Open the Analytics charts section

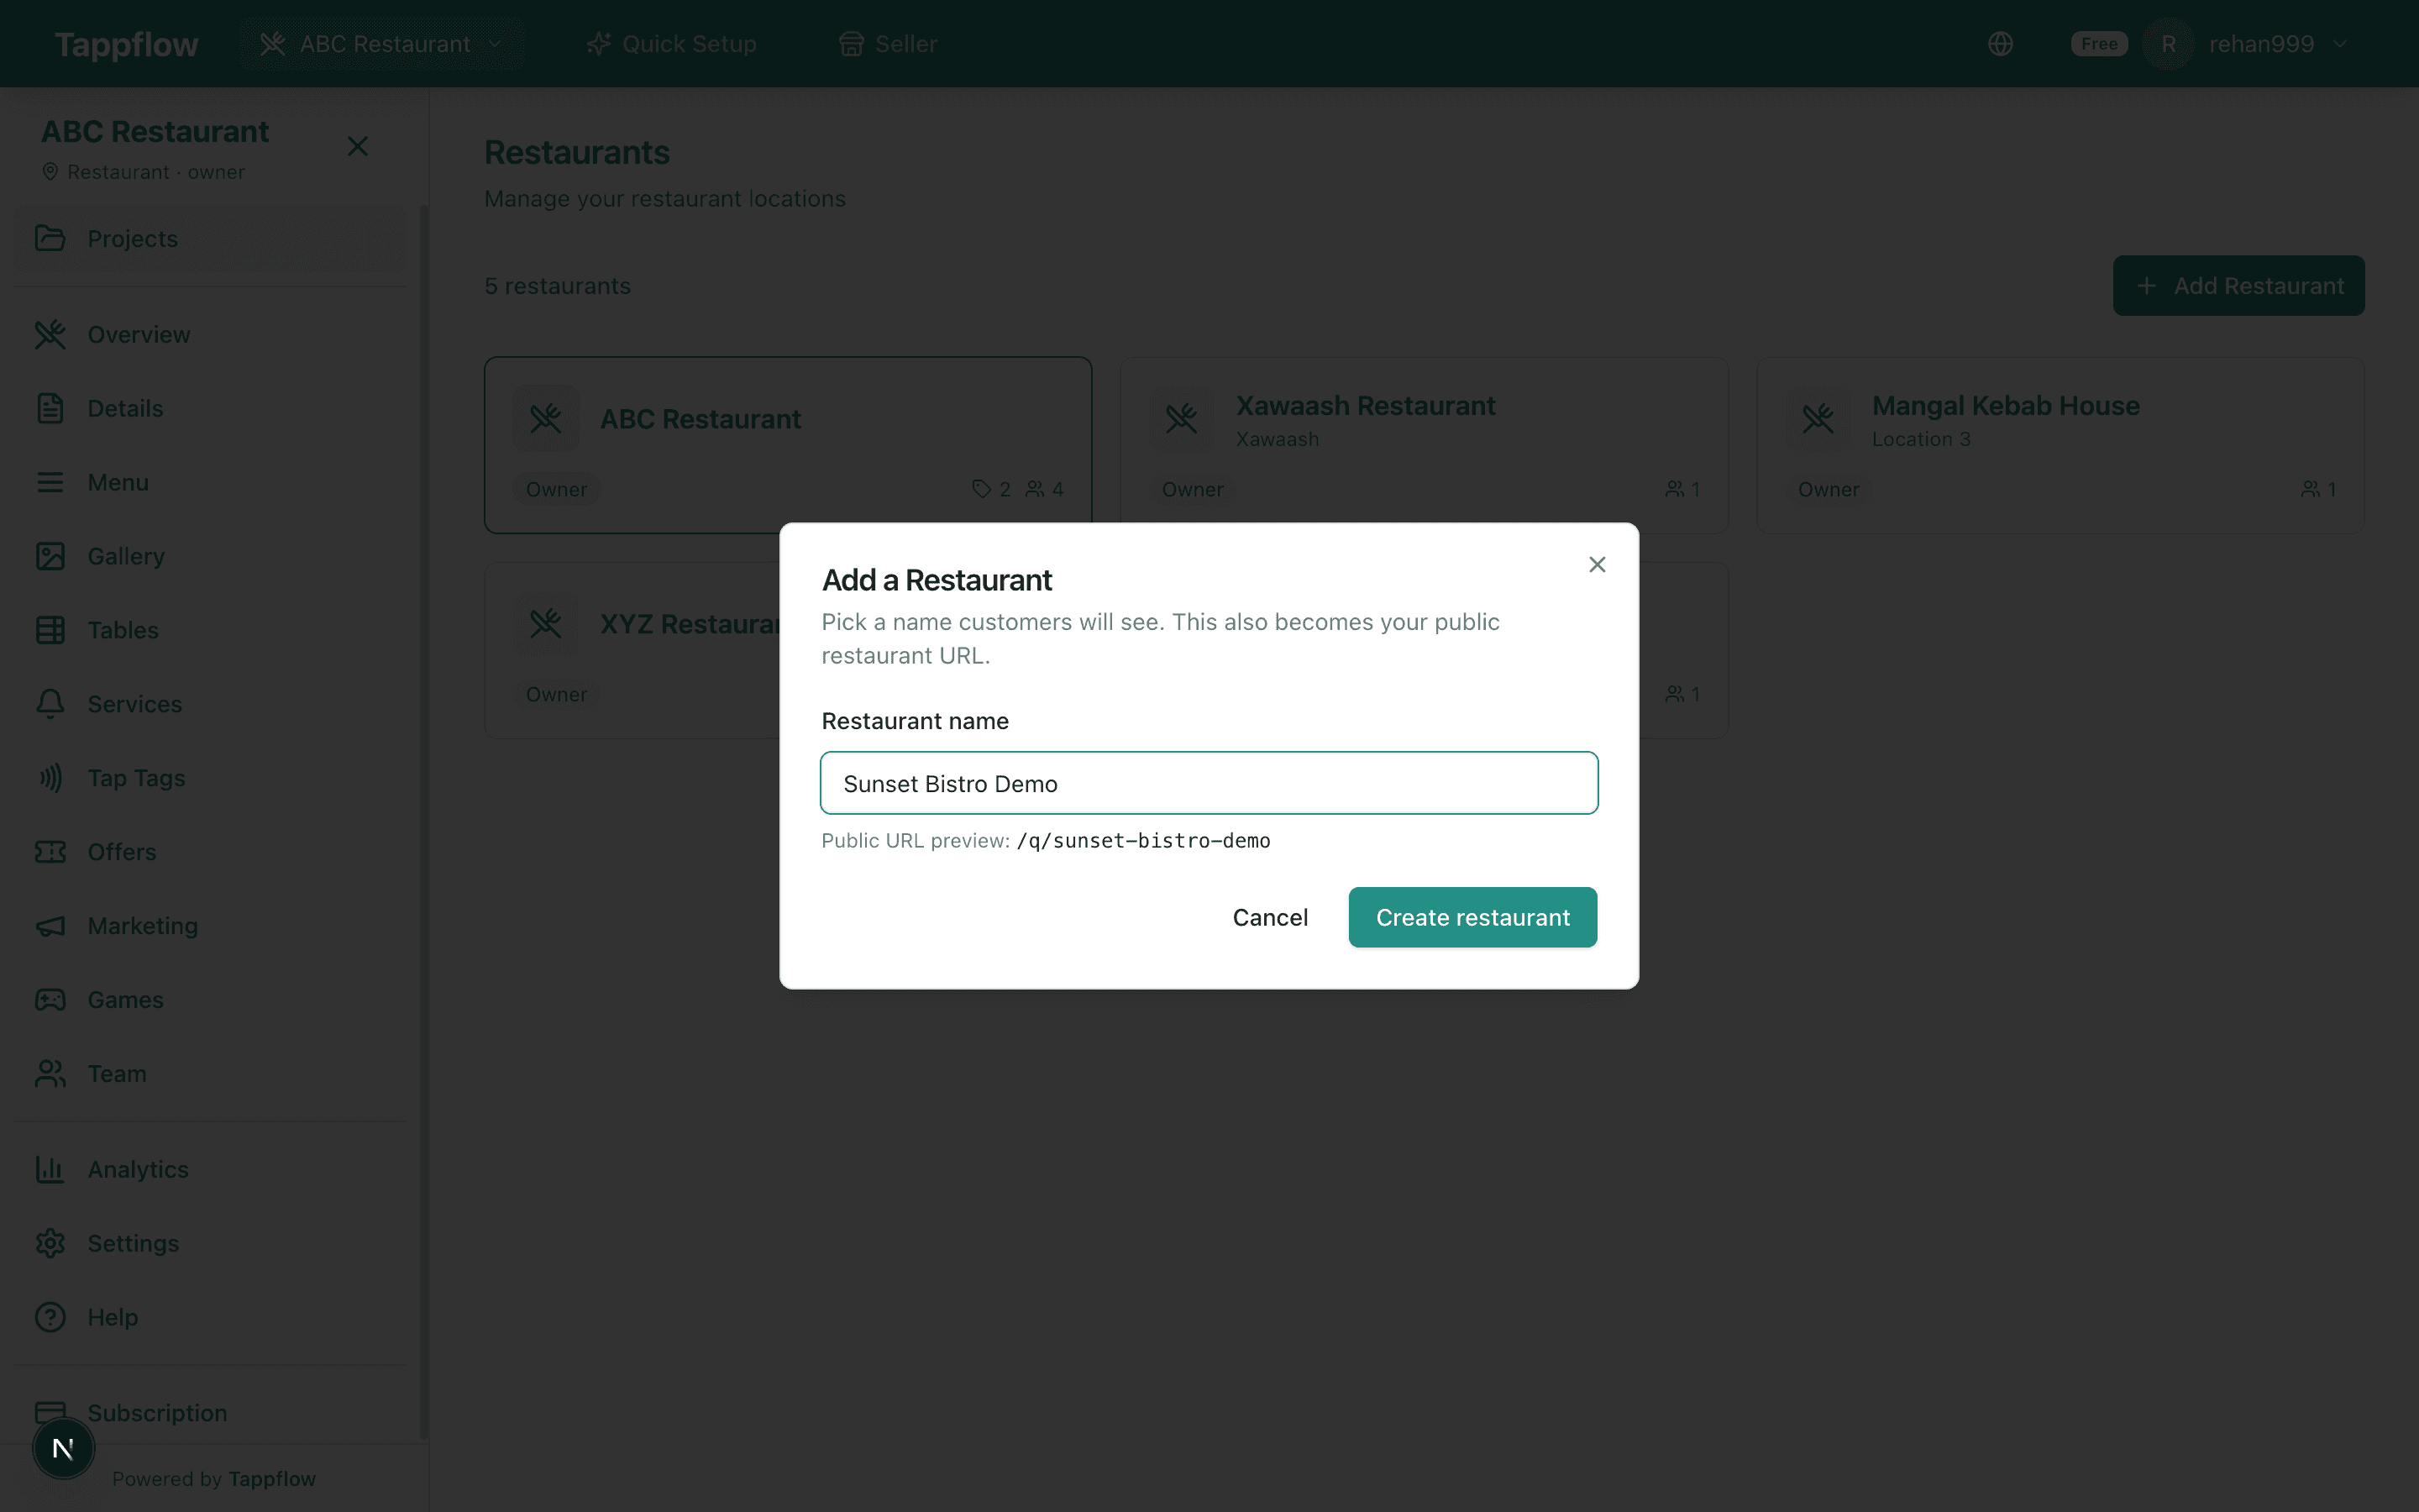tap(136, 1169)
